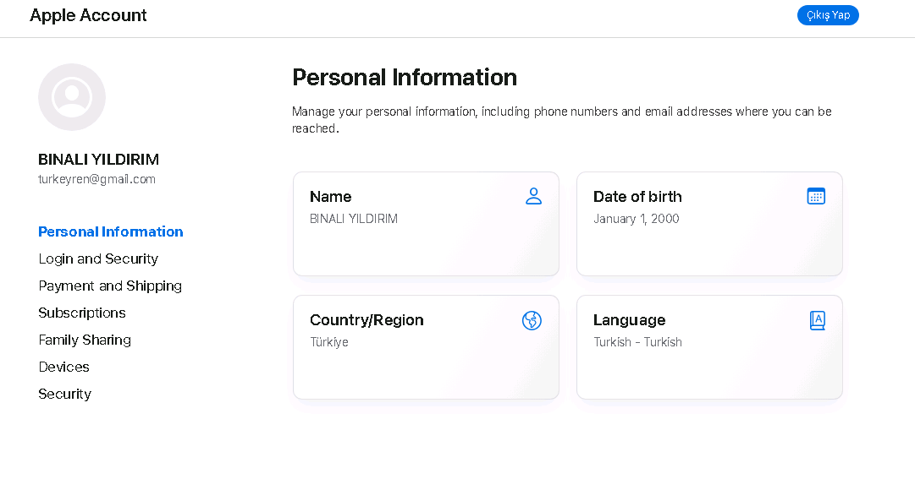Click the January 1, 2000 value
The width and height of the screenshot is (915, 479).
(x=636, y=219)
